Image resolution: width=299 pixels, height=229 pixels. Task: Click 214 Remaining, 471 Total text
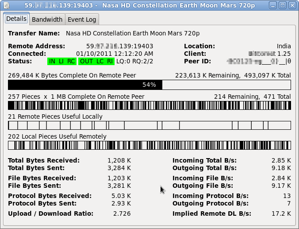(253, 97)
